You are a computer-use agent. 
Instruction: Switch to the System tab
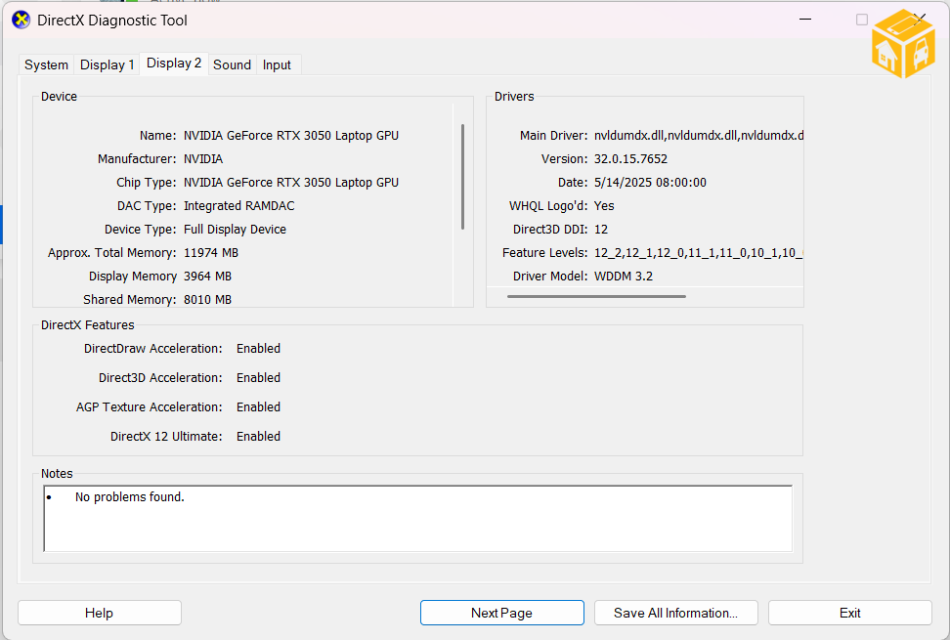(x=46, y=64)
